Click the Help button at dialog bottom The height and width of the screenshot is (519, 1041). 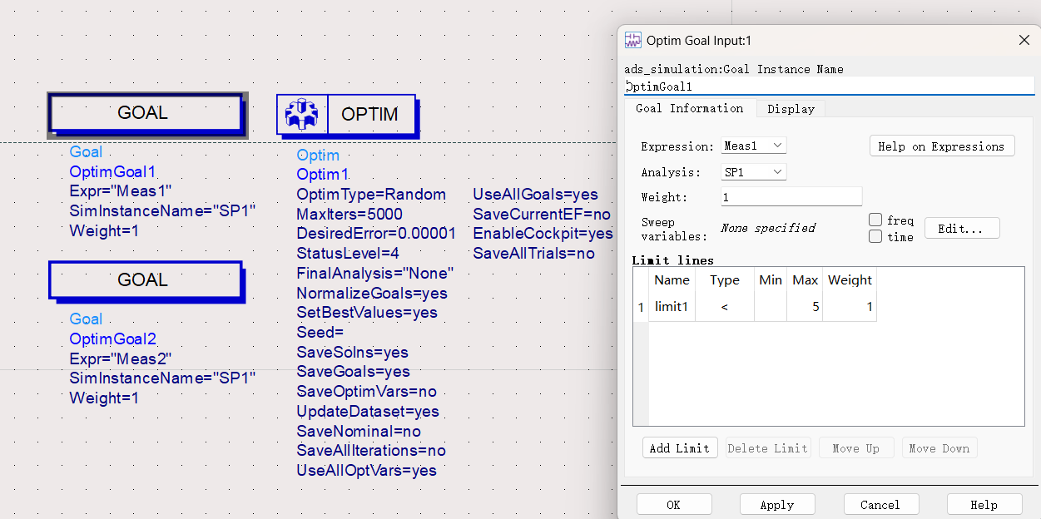pyautogui.click(x=984, y=504)
